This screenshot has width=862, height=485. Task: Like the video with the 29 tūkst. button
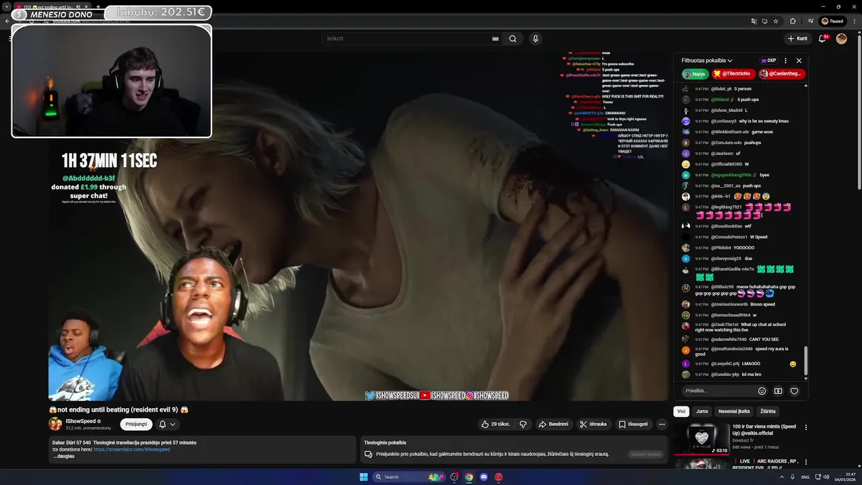pyautogui.click(x=495, y=424)
